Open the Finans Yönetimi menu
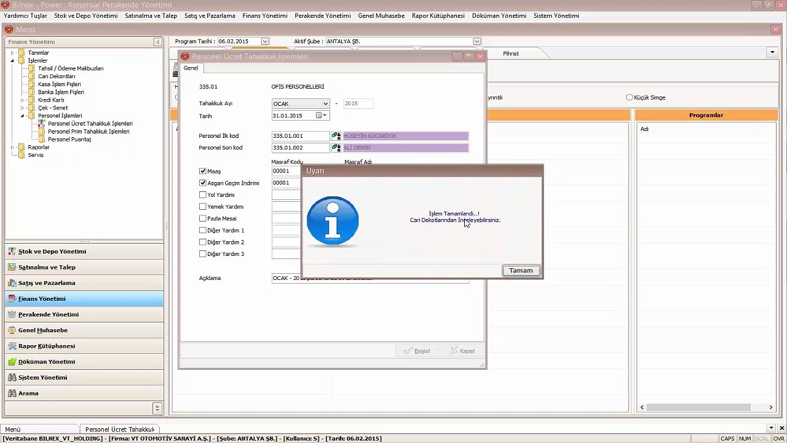787x443 pixels. pos(265,15)
